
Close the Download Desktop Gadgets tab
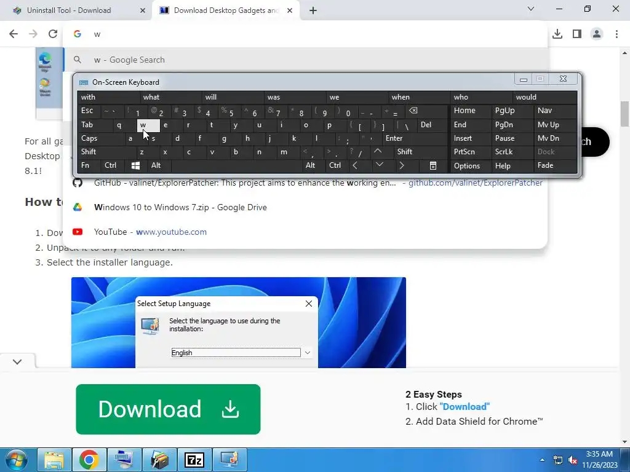pos(290,10)
